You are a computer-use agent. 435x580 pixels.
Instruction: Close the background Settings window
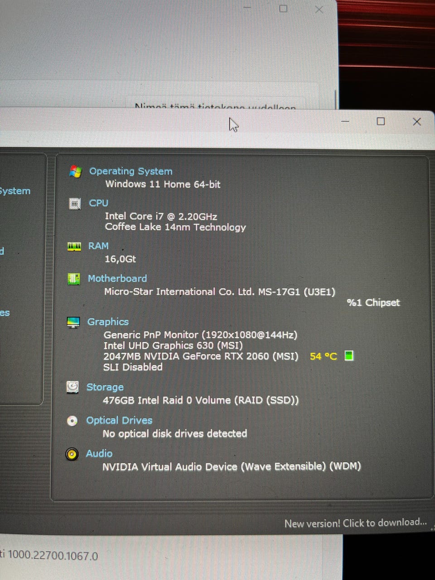319,9
